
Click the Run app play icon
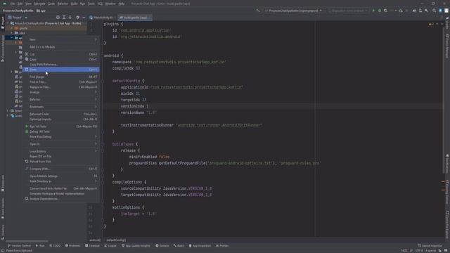(x=373, y=11)
